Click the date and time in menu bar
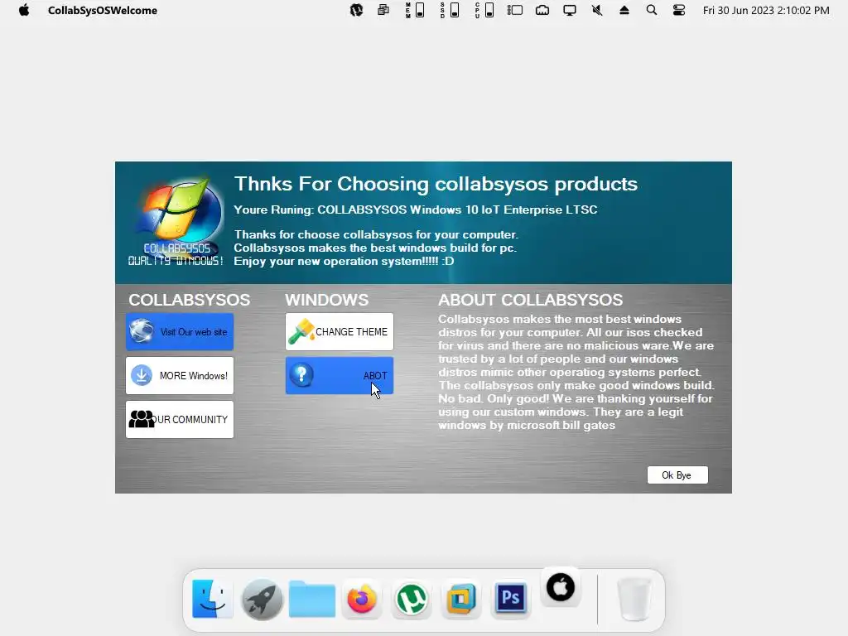 point(766,10)
